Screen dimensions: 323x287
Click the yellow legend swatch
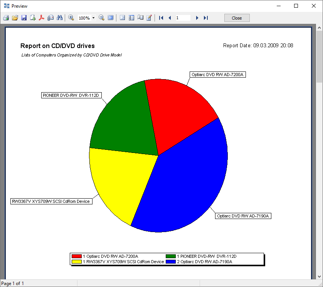[77, 262]
